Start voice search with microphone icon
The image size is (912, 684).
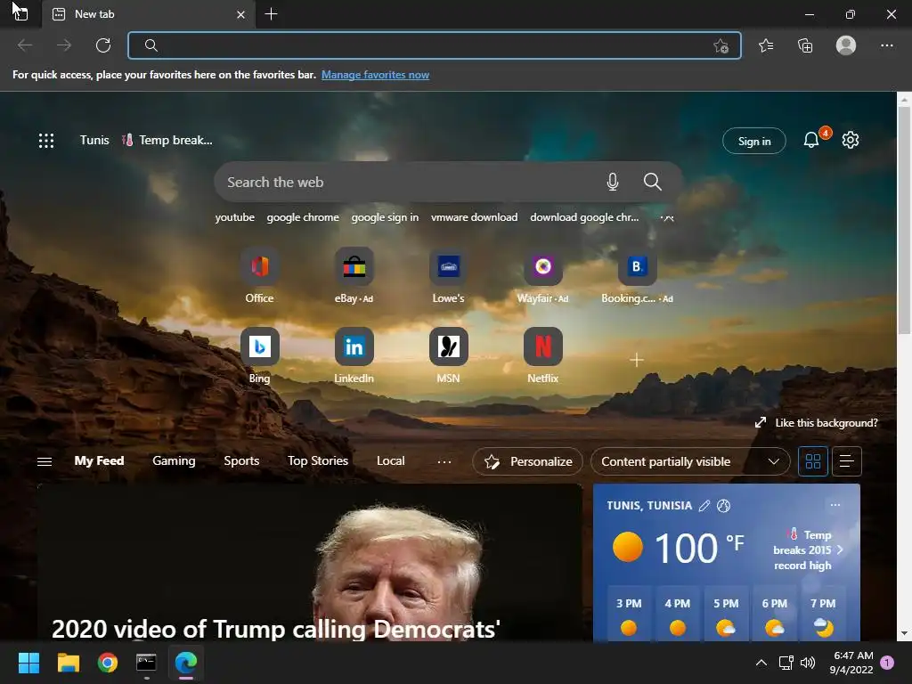click(x=613, y=182)
